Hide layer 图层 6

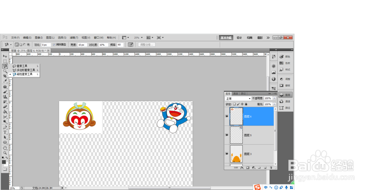tap(227, 117)
